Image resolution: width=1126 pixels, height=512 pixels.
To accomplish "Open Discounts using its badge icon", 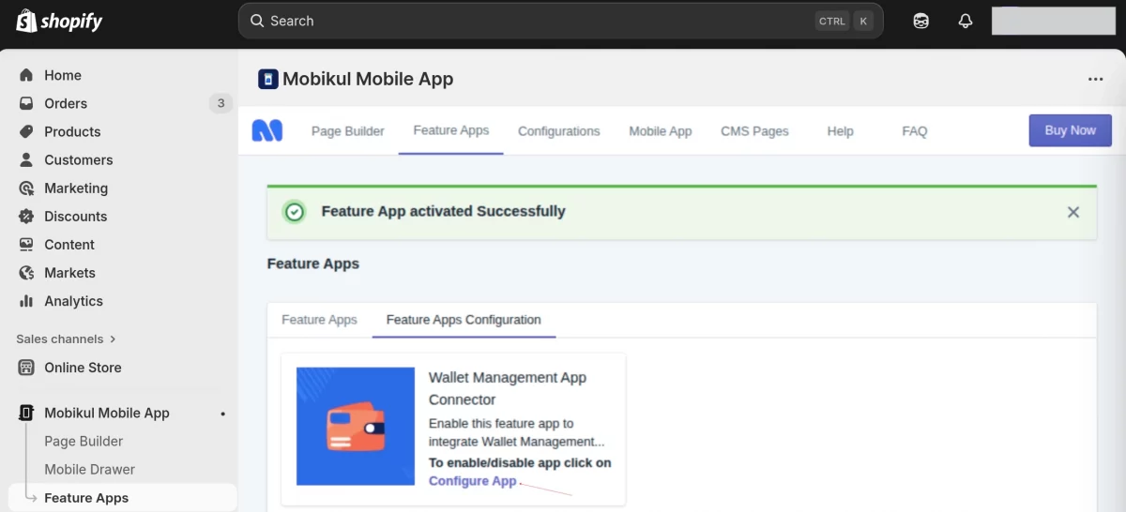I will coord(26,216).
